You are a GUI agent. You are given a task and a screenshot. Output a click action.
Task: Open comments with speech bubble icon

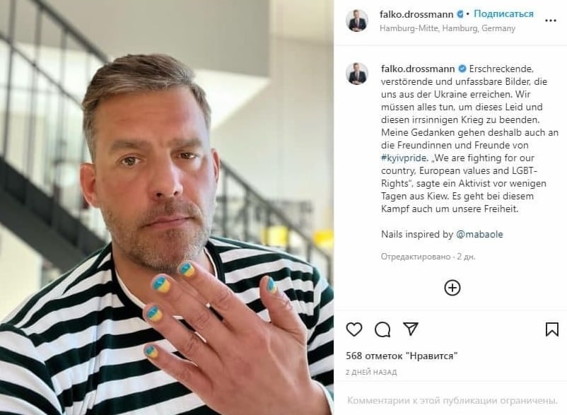[382, 329]
